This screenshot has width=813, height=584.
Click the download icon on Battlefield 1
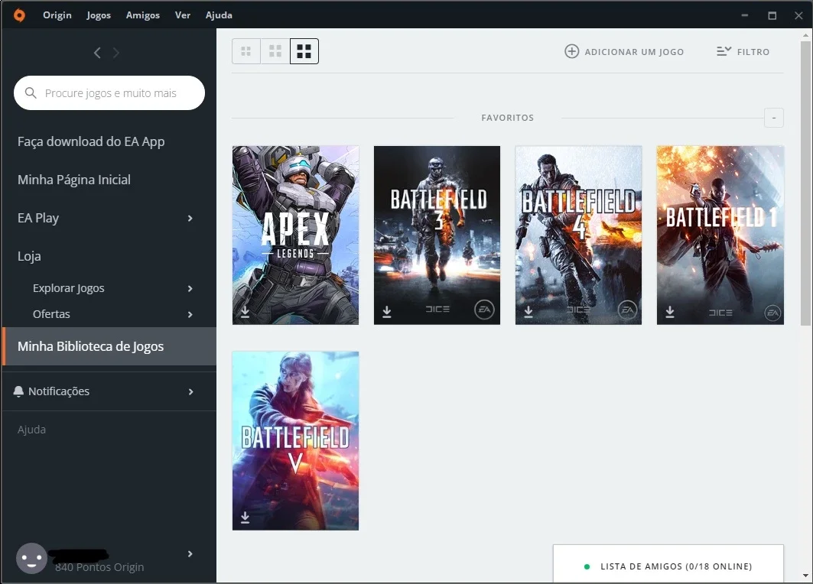(670, 311)
